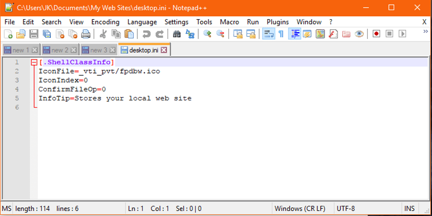This screenshot has width=432, height=216.
Task: Click the X at the menu bar's right end
Action: [x=425, y=22]
